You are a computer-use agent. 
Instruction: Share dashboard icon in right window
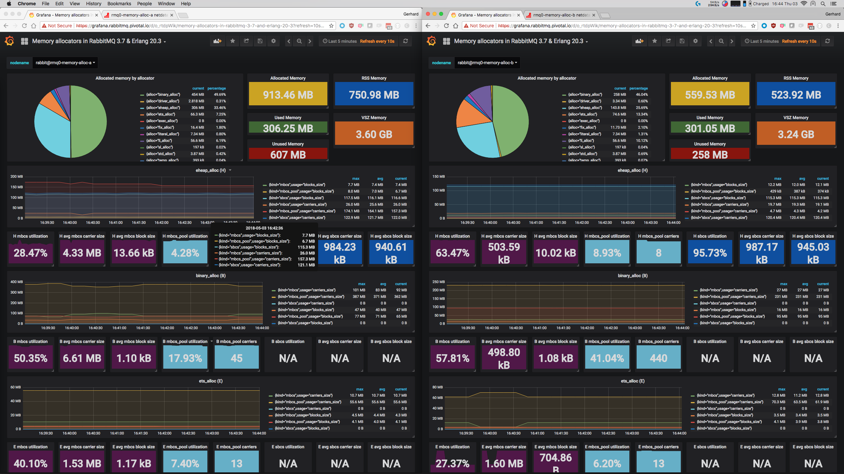[668, 41]
